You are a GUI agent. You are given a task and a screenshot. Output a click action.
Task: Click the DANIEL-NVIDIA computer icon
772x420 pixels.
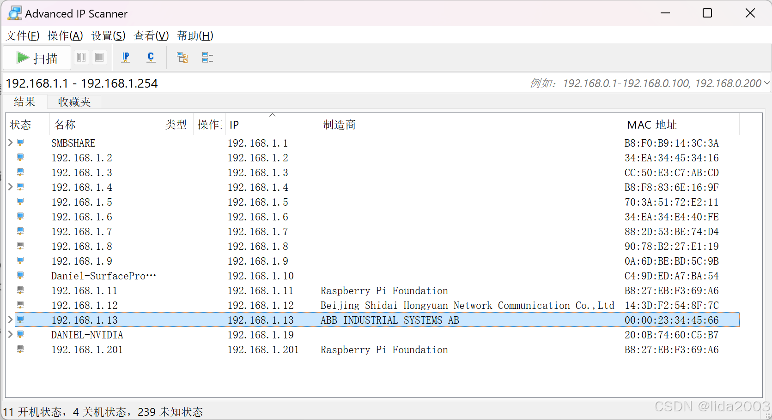[x=20, y=335]
